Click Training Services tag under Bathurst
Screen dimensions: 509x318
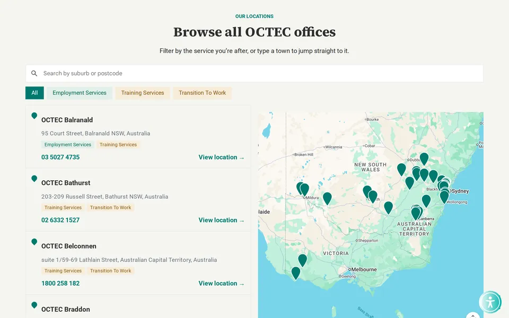click(63, 208)
